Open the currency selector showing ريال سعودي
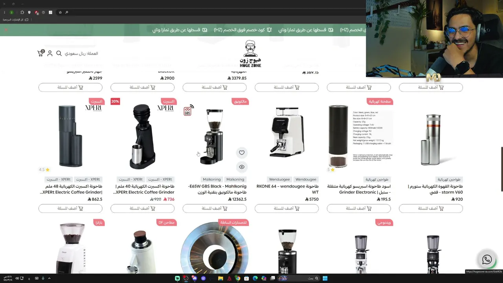The image size is (503, 283). (81, 53)
